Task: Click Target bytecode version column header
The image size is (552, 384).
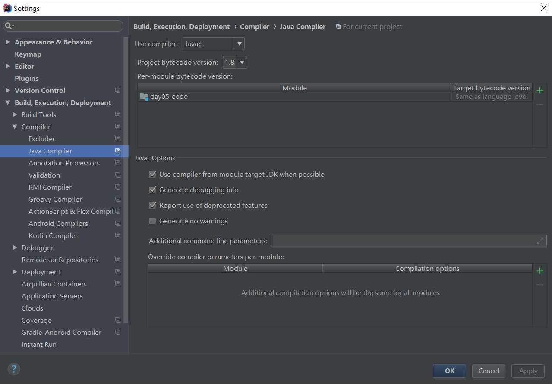Action: click(x=492, y=88)
